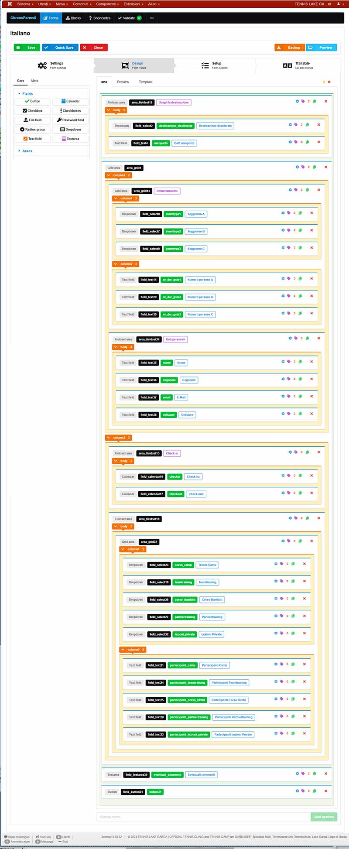Delete the 'one' section with red X

[x=329, y=82]
